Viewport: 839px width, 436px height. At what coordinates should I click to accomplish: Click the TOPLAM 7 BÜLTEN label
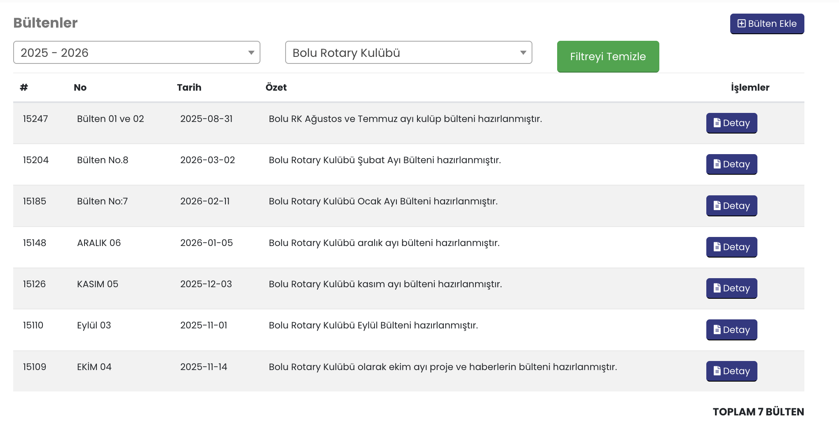[x=758, y=412]
